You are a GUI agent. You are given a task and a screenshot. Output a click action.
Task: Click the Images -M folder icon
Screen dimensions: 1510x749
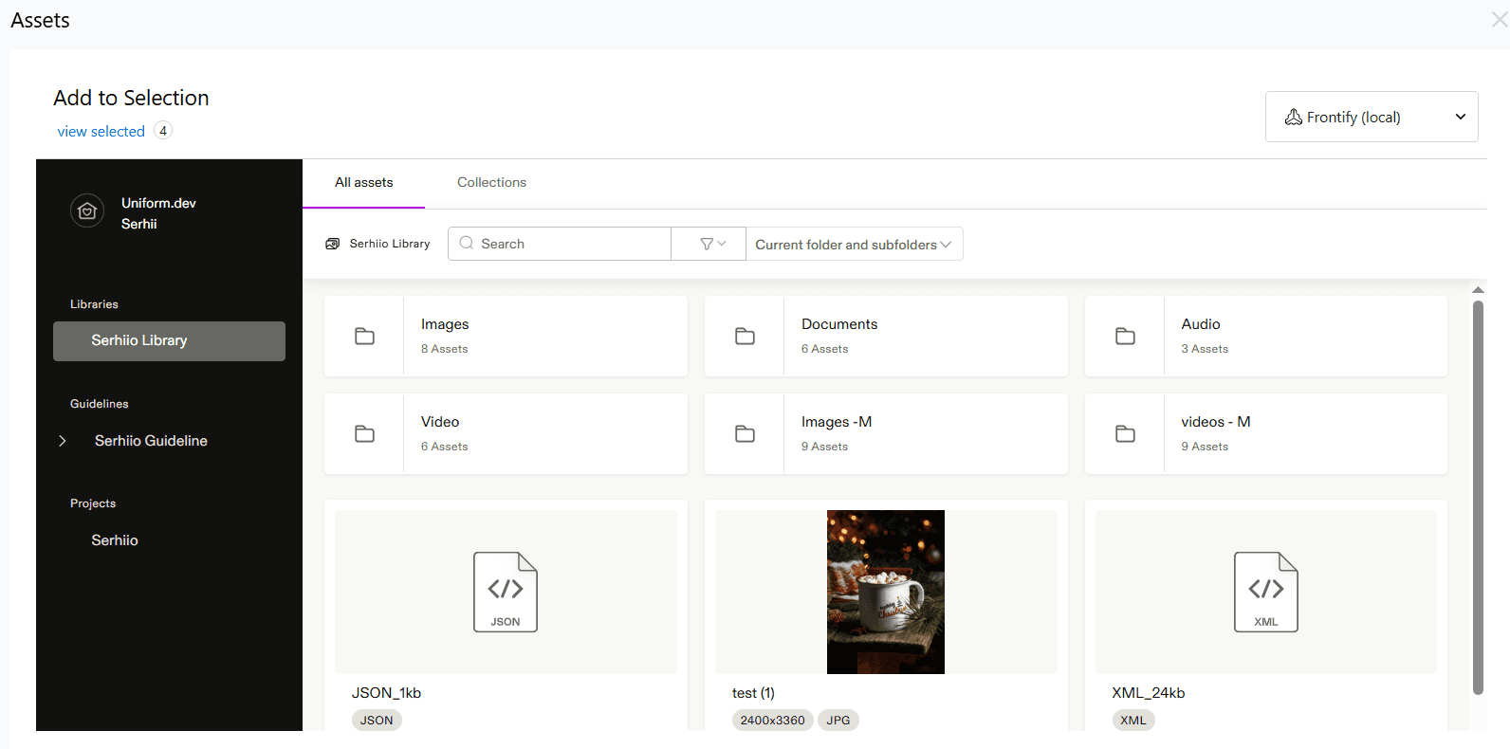tap(745, 434)
